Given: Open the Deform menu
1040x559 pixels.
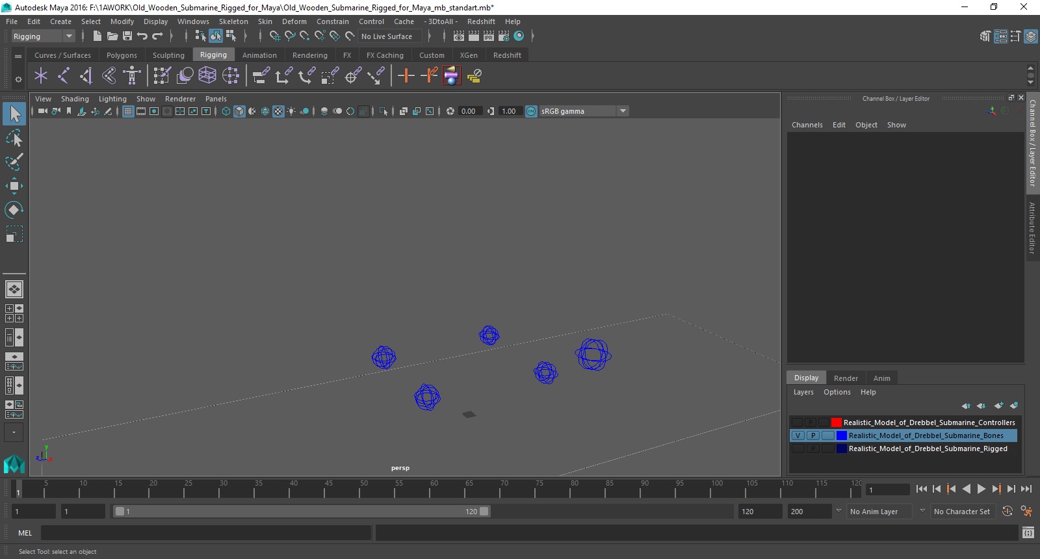Looking at the screenshot, I should pos(294,21).
